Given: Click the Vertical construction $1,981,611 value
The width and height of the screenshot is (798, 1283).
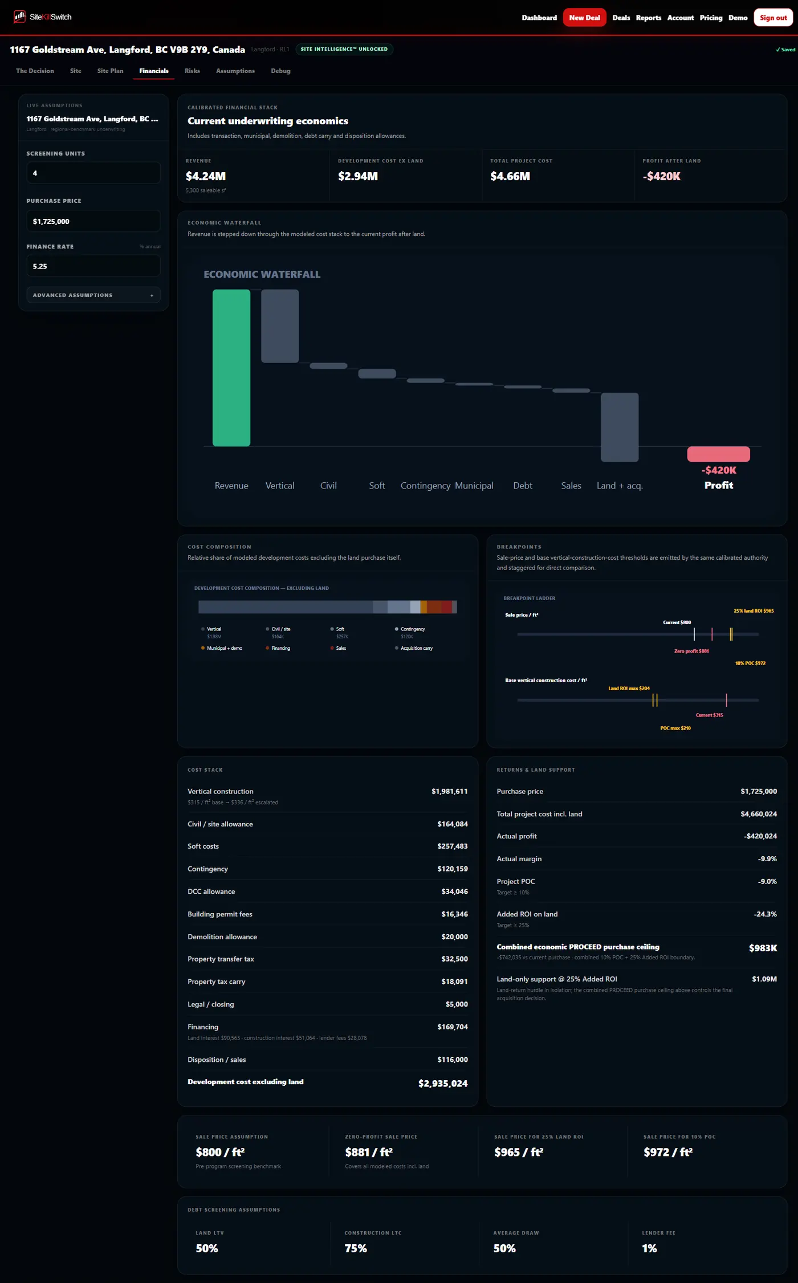Looking at the screenshot, I should coord(449,792).
